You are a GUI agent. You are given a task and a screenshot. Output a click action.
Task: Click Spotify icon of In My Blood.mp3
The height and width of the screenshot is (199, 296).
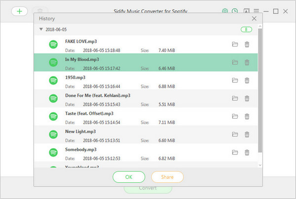point(53,62)
